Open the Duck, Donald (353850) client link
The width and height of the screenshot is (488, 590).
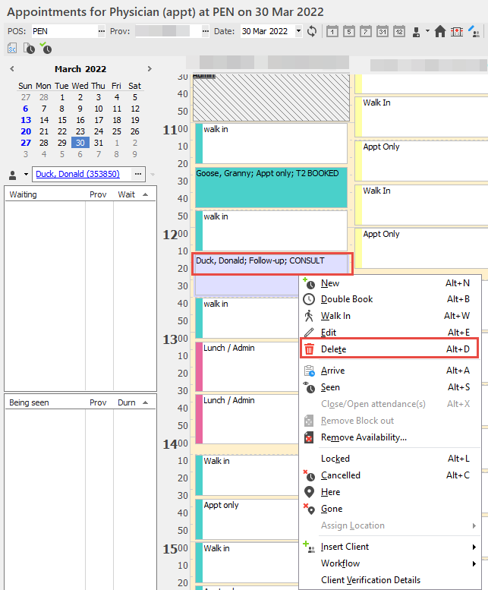coord(77,174)
